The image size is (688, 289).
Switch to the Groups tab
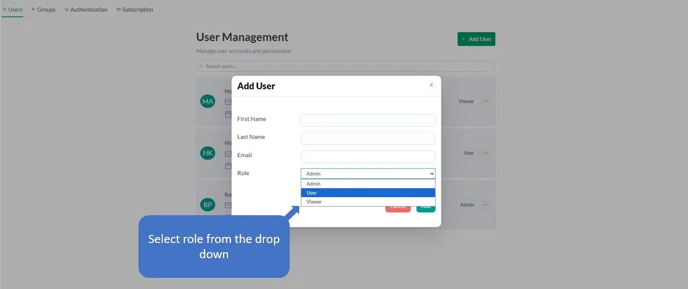coord(43,9)
